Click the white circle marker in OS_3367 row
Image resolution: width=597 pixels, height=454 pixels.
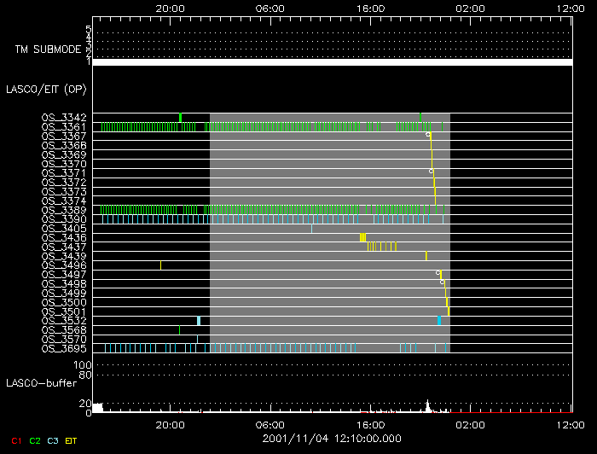click(428, 135)
